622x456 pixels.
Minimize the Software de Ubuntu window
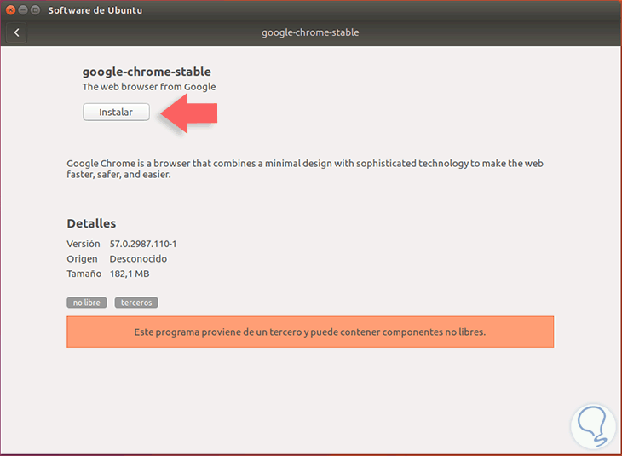pyautogui.click(x=23, y=10)
